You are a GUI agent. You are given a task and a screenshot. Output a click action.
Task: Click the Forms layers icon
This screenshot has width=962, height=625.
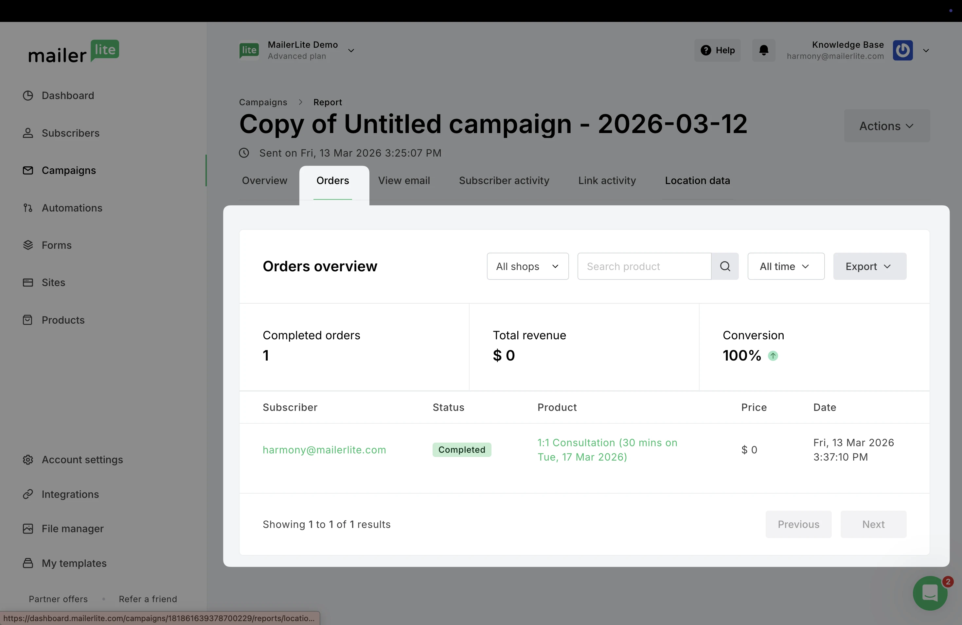[28, 245]
